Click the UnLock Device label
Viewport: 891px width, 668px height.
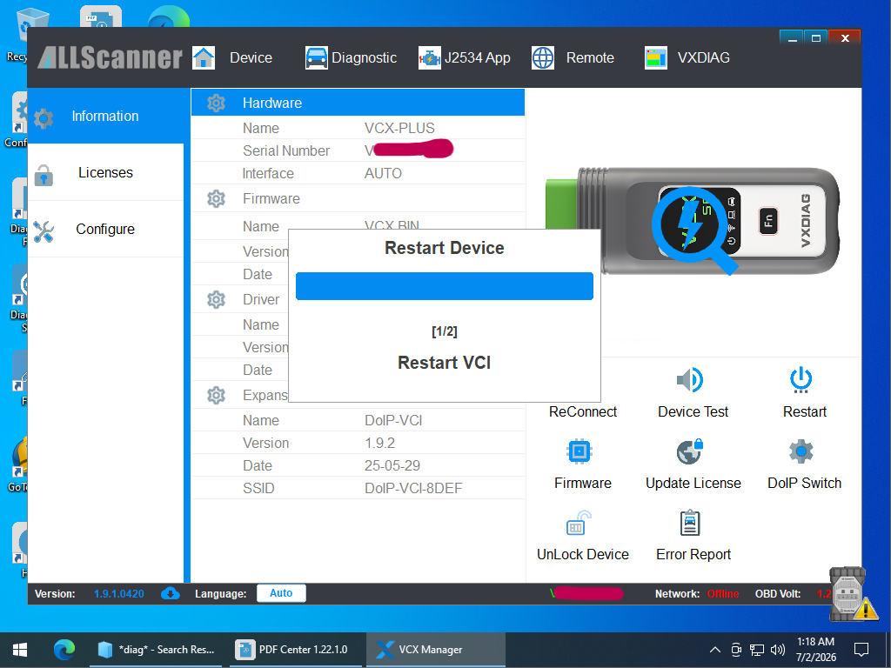(582, 554)
